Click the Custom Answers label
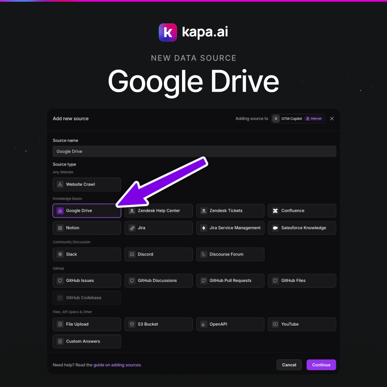This screenshot has width=387, height=387. [x=83, y=341]
